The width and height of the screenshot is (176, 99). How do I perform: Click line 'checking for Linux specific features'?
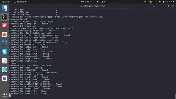(30, 65)
